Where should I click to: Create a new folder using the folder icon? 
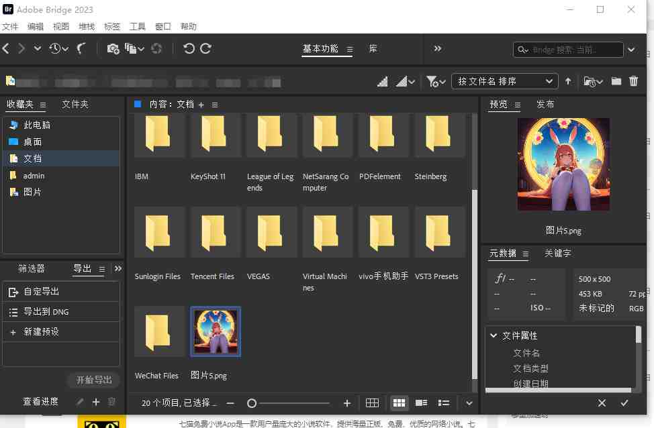(x=616, y=81)
